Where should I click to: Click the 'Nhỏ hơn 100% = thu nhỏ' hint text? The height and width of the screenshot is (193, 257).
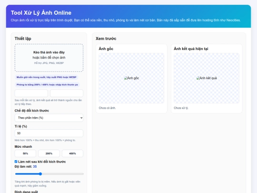coord(45,140)
